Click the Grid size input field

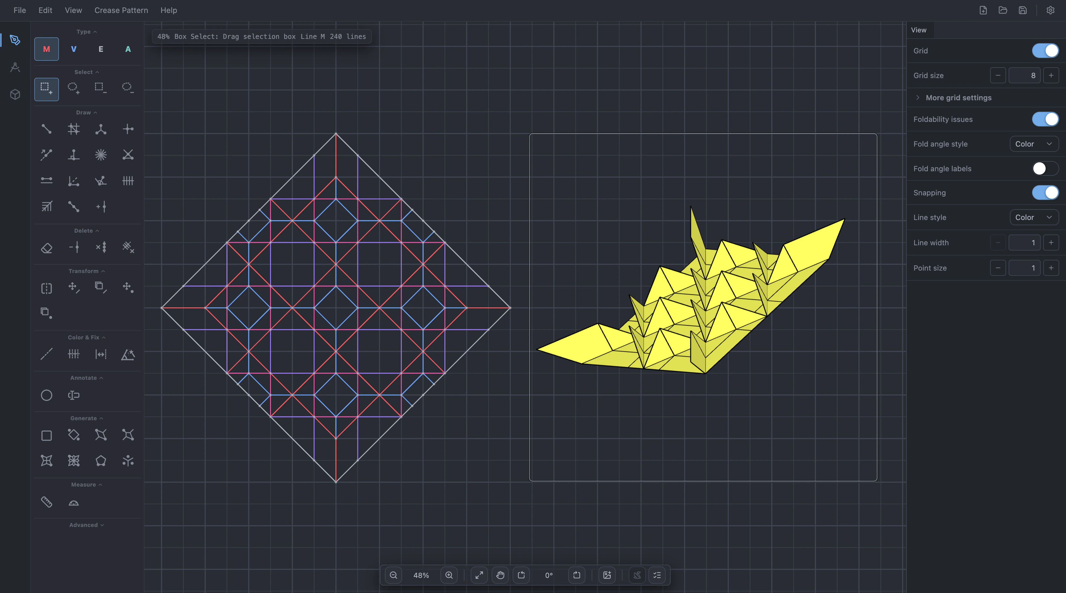(x=1024, y=75)
